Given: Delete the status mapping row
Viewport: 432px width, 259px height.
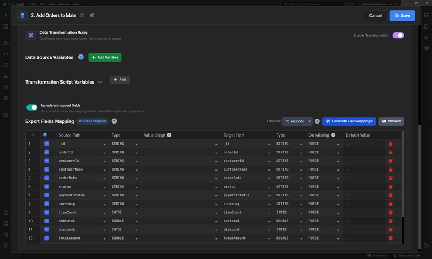Looking at the screenshot, I should pos(390,187).
